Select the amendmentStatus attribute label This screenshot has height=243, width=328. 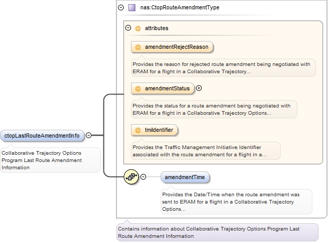pyautogui.click(x=167, y=89)
